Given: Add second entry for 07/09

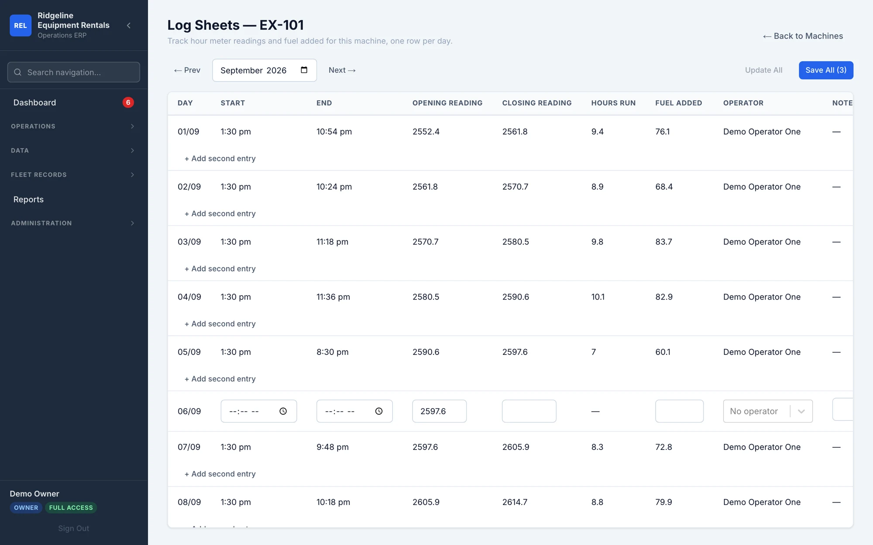Looking at the screenshot, I should click(x=220, y=474).
